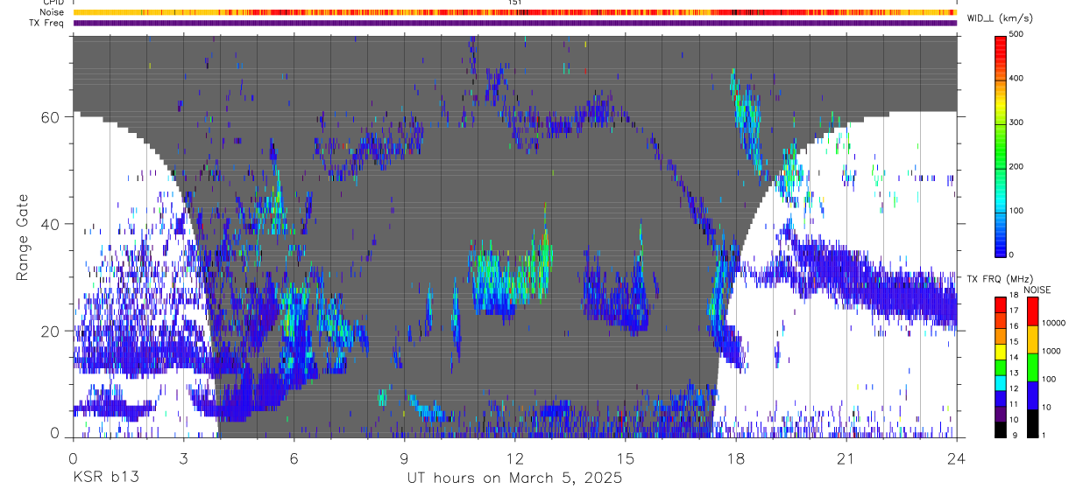
Task: Click the blue NOISE swatch between 10 and 100
Action: click(x=1032, y=395)
